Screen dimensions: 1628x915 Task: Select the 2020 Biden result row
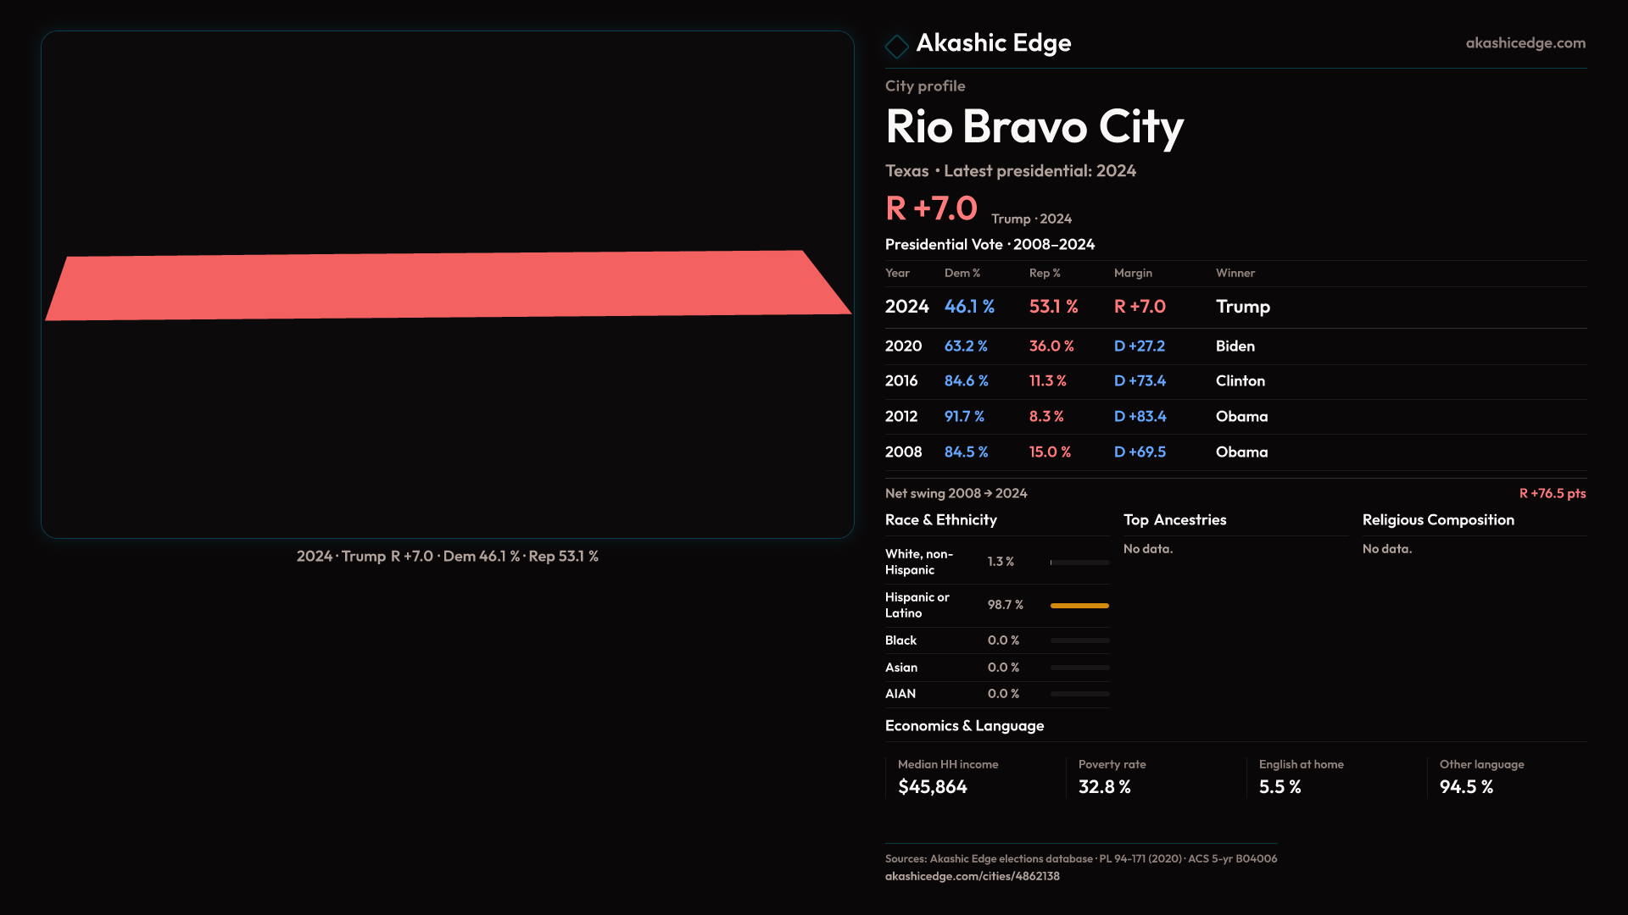coord(1235,347)
